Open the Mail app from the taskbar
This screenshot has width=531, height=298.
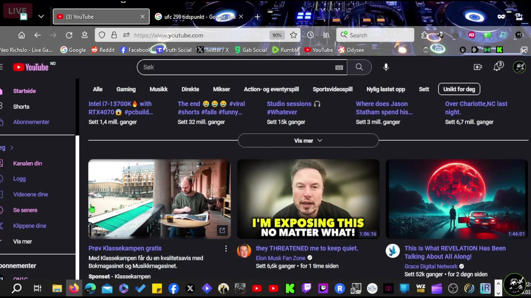tap(107, 288)
